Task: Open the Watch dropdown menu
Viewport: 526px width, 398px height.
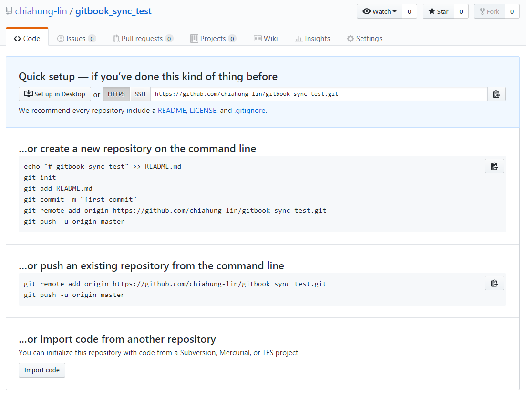Action: (380, 11)
